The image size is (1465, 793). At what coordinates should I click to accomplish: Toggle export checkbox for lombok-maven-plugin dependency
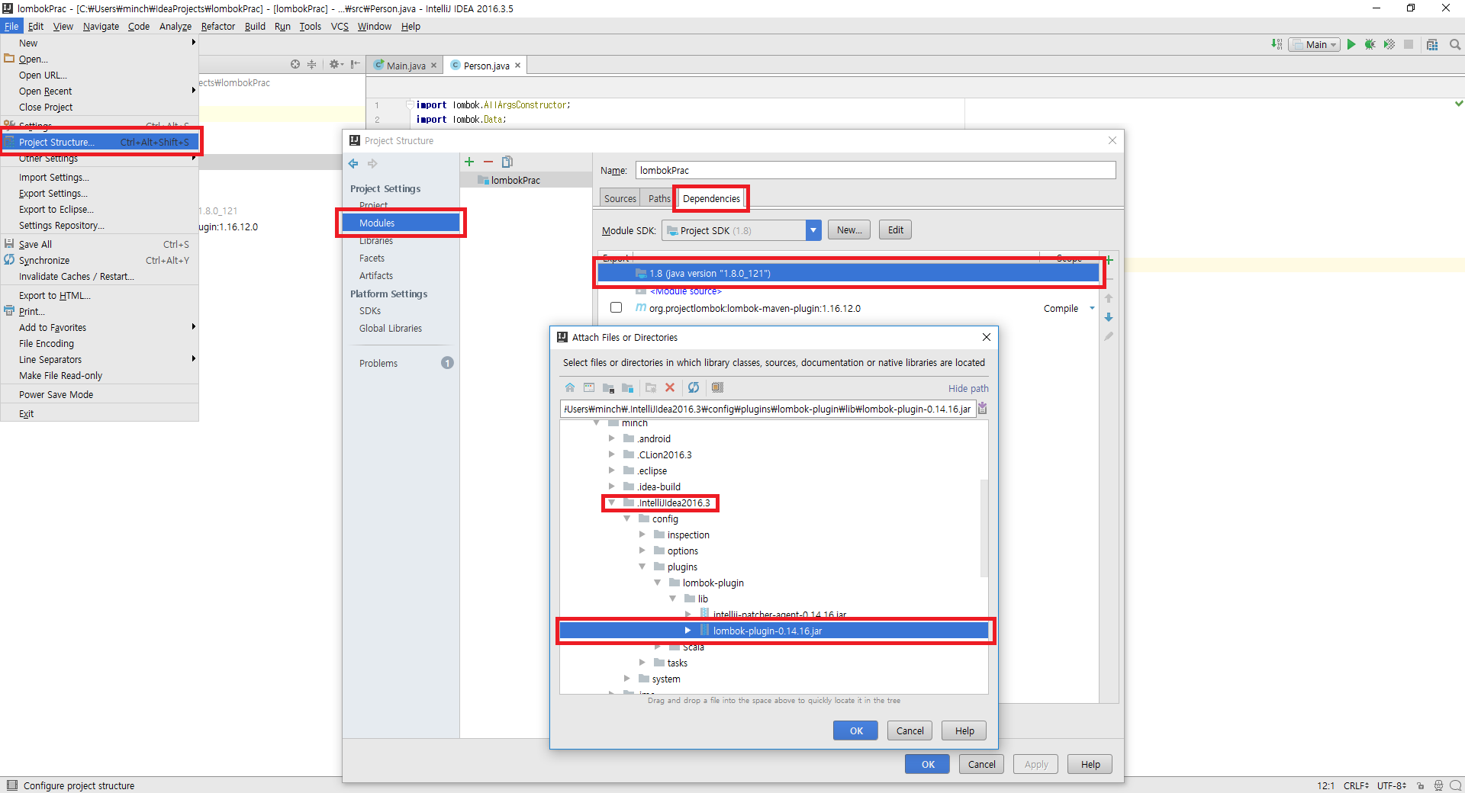click(616, 307)
